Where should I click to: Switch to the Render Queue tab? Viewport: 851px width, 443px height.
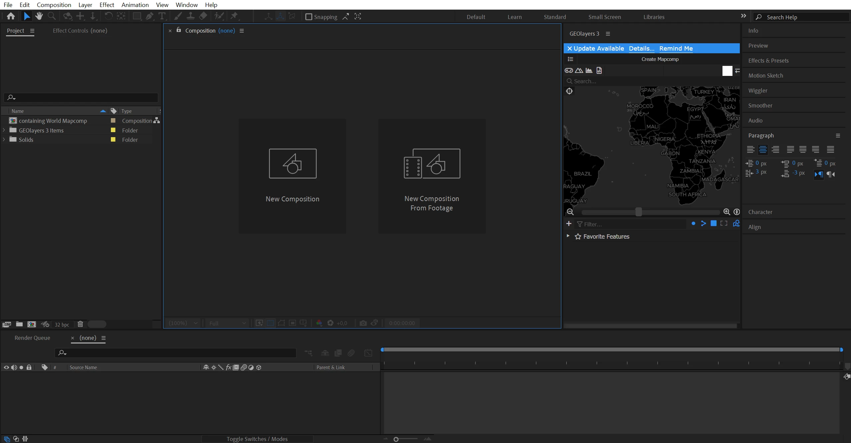[32, 338]
